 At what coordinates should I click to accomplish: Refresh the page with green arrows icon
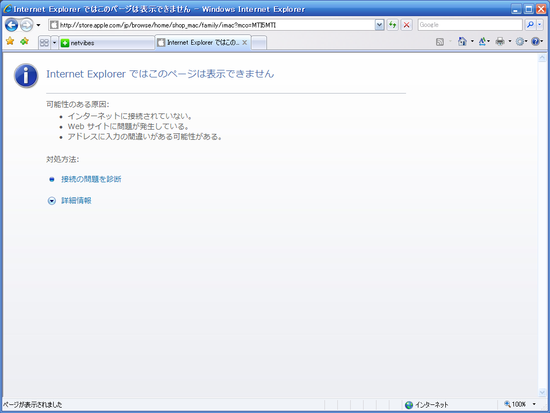click(x=393, y=25)
